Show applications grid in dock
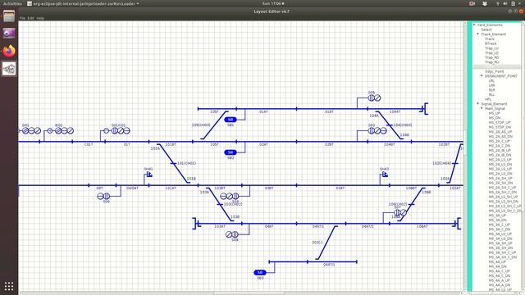The image size is (525, 295). pyautogui.click(x=9, y=286)
